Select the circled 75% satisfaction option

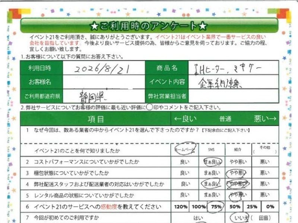click(x=216, y=207)
